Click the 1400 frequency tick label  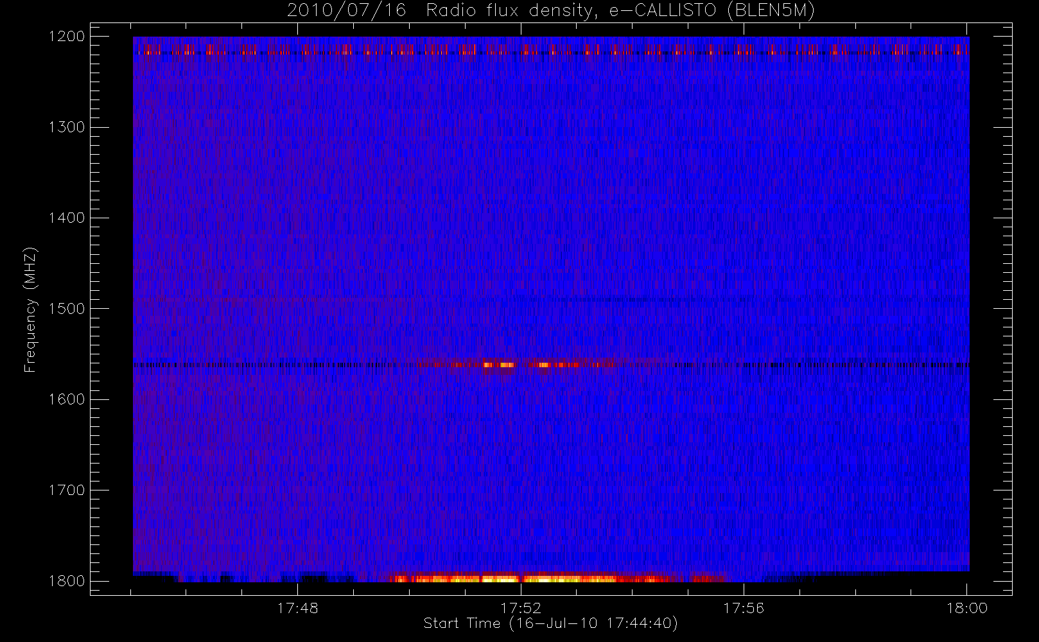coord(67,218)
